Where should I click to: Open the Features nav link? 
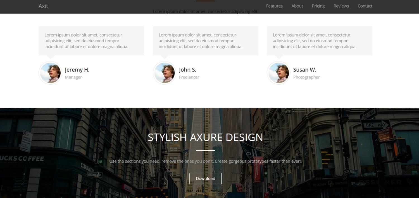pos(274,6)
